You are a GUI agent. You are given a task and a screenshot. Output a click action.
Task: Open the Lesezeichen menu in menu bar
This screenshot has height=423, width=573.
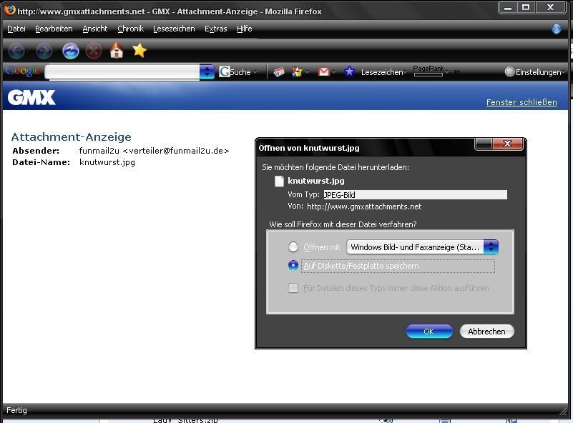[x=174, y=29]
